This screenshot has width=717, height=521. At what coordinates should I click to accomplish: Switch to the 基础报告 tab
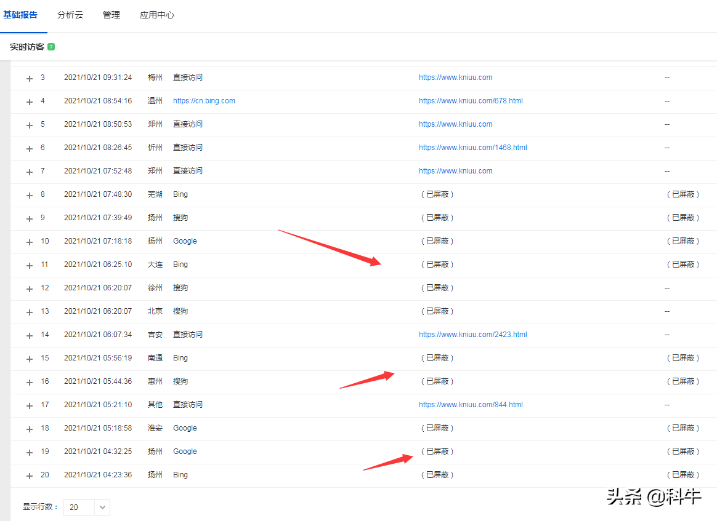(x=20, y=15)
